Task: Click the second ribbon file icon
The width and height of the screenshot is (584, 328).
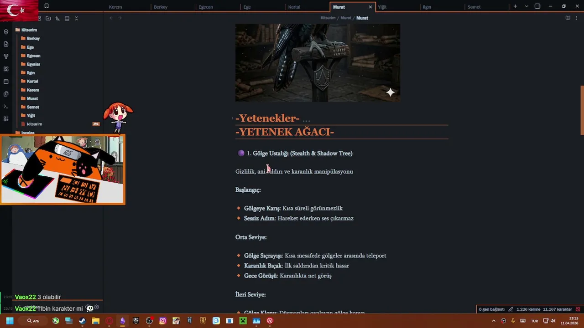Action: [x=6, y=44]
